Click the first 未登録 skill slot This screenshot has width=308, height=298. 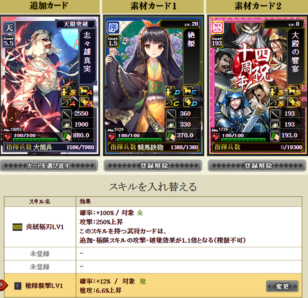[40, 254]
